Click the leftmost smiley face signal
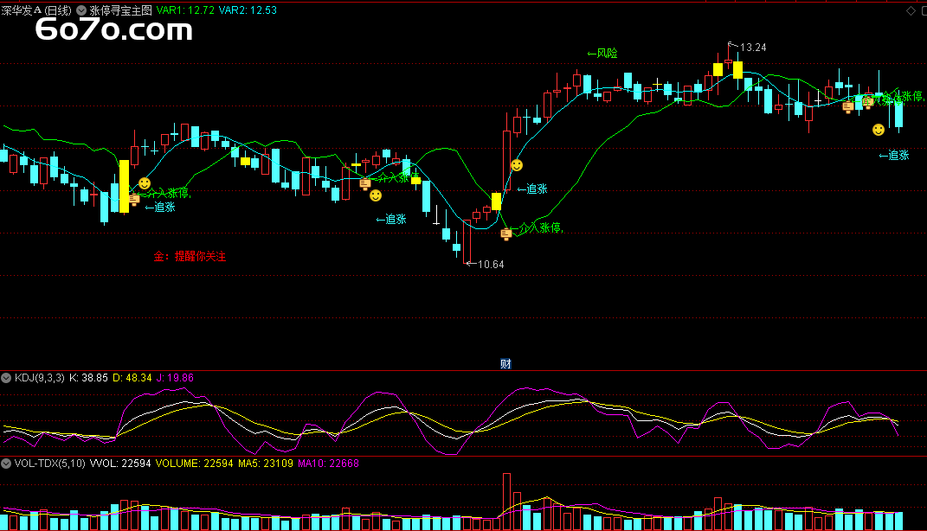This screenshot has height=531, width=927. pos(145,183)
